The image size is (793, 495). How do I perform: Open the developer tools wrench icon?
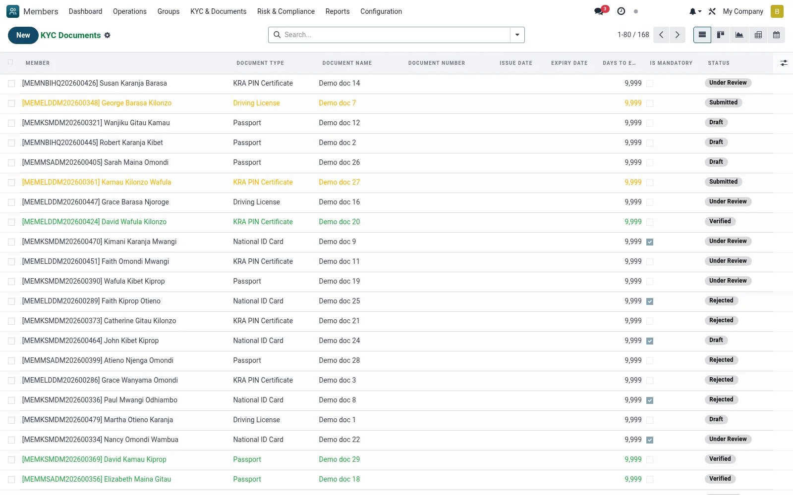[x=712, y=11]
